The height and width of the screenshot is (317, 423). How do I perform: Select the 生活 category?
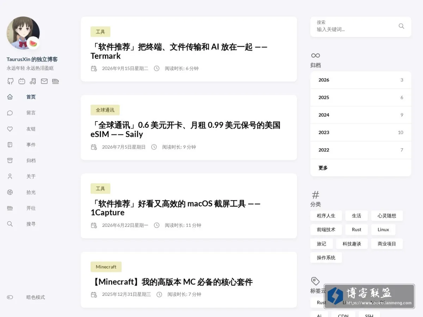pos(356,216)
